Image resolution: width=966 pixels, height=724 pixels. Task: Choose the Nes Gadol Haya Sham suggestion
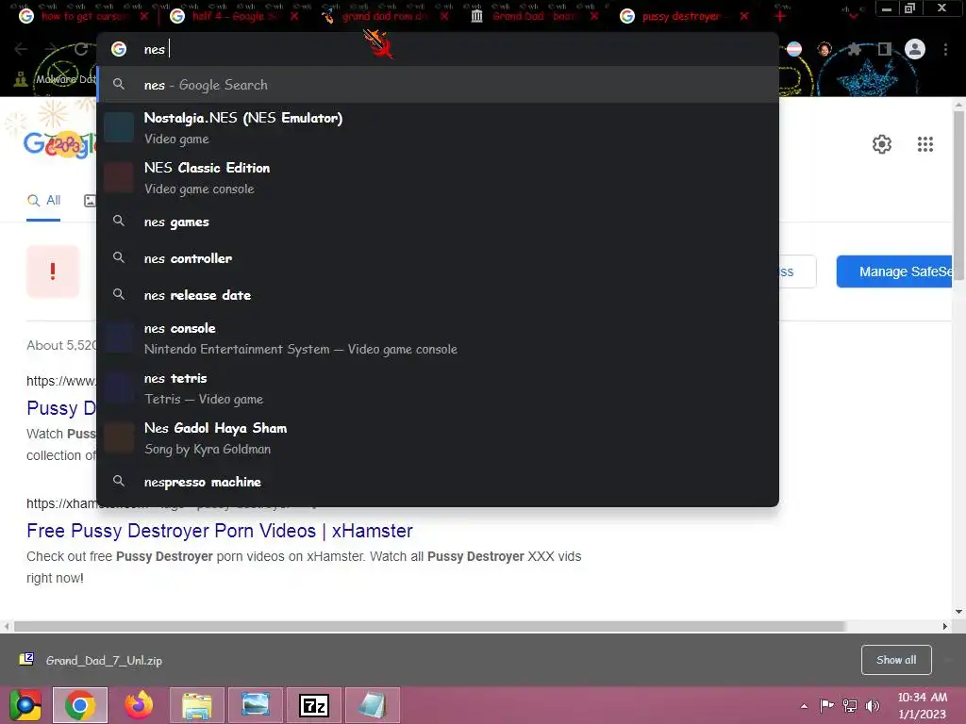[x=438, y=437]
